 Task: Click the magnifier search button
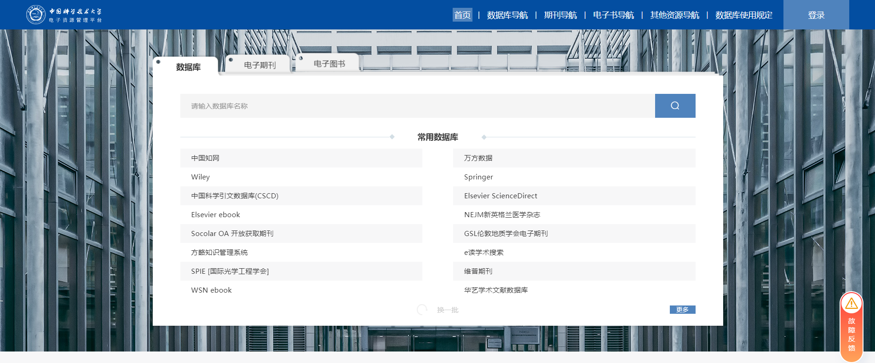tap(675, 106)
